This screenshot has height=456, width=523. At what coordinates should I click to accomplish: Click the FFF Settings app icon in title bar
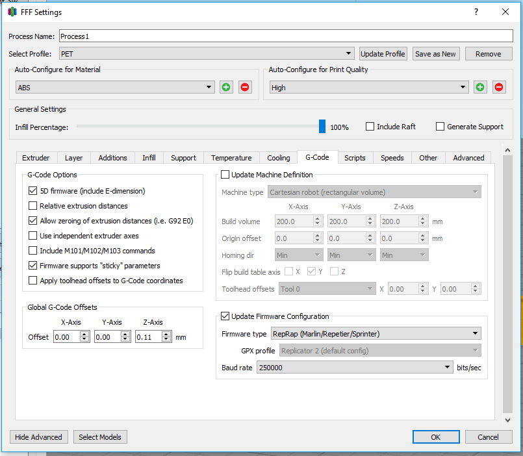[12, 12]
